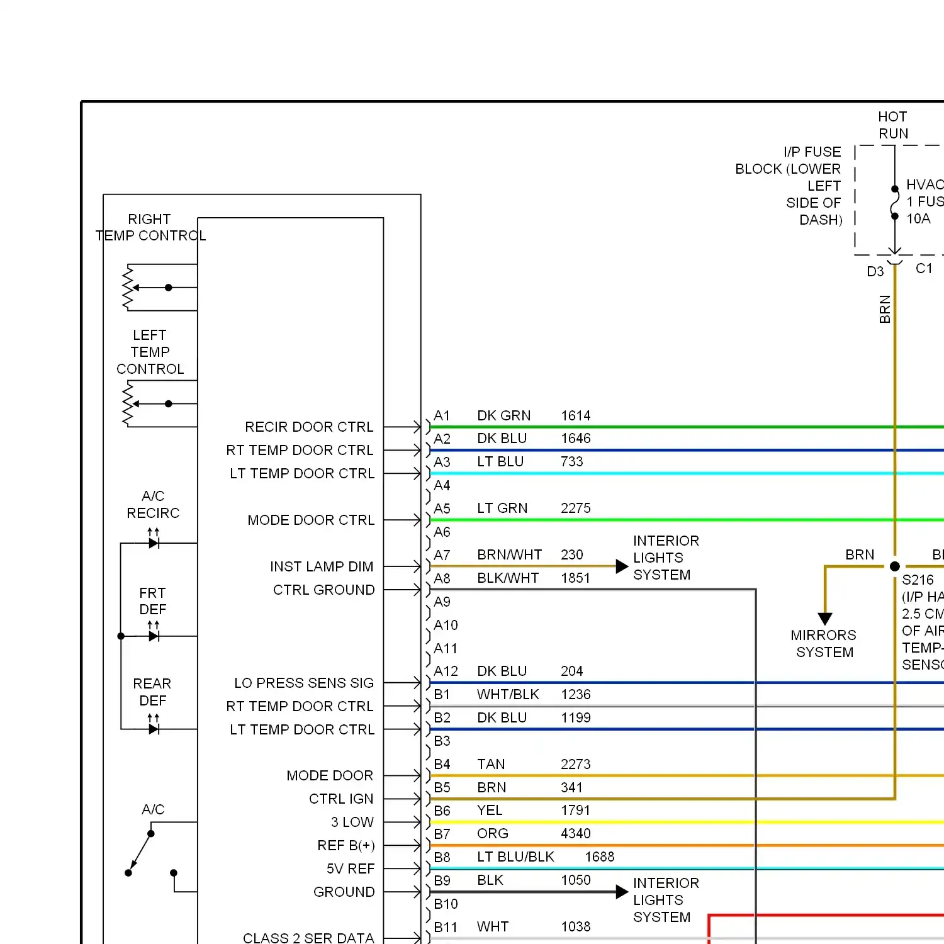Screen dimensions: 944x944
Task: Select circuit number "4340"
Action: coord(576,833)
